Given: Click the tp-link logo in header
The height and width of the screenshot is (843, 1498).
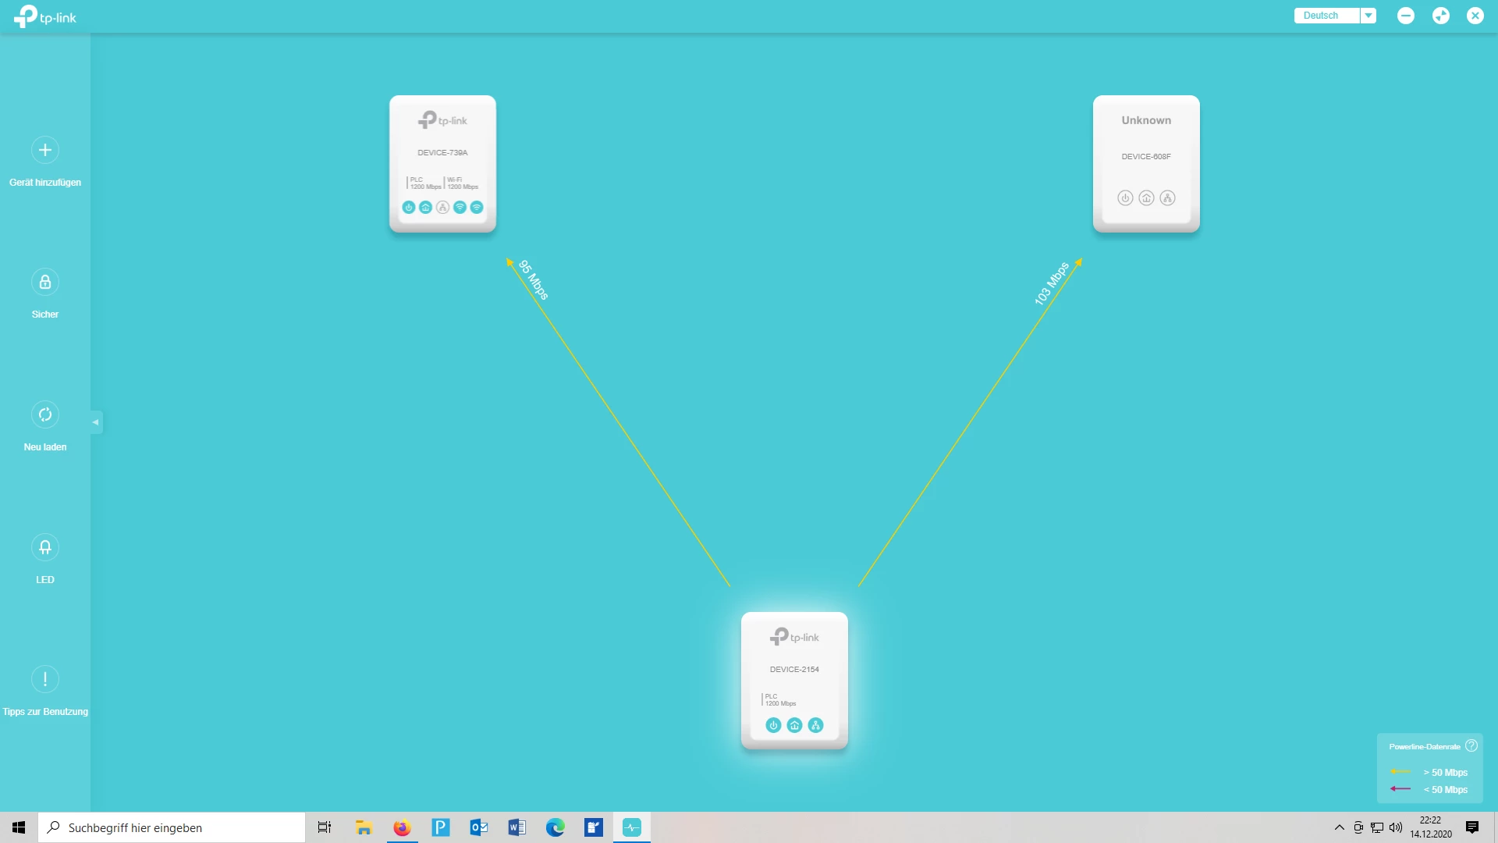Looking at the screenshot, I should [x=45, y=16].
